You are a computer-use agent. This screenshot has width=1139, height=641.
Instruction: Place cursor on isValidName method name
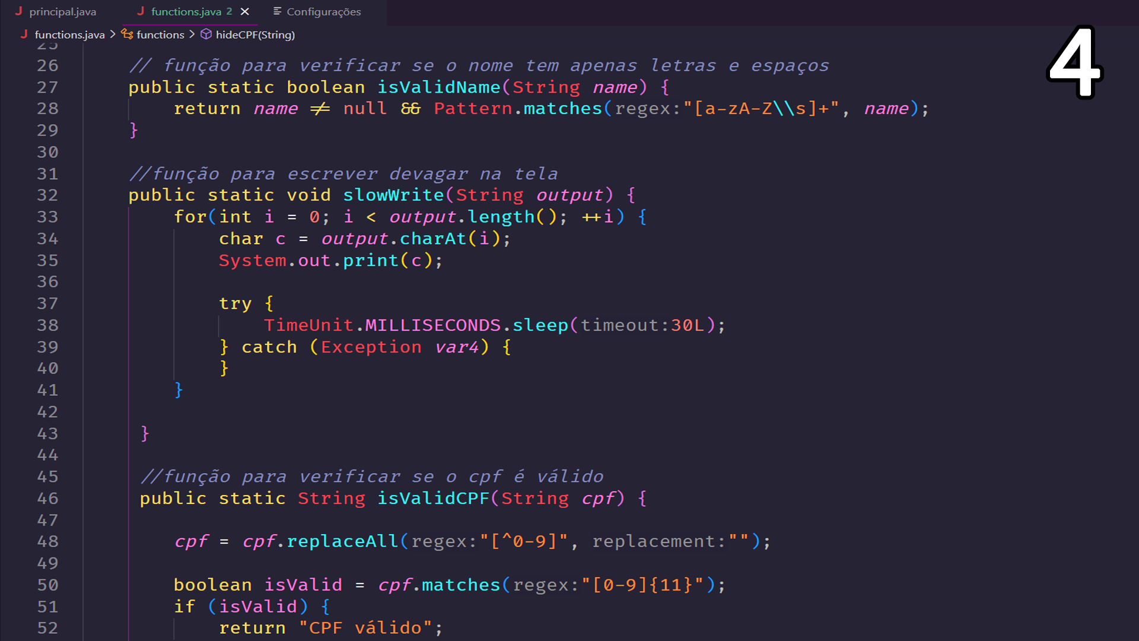click(x=439, y=87)
